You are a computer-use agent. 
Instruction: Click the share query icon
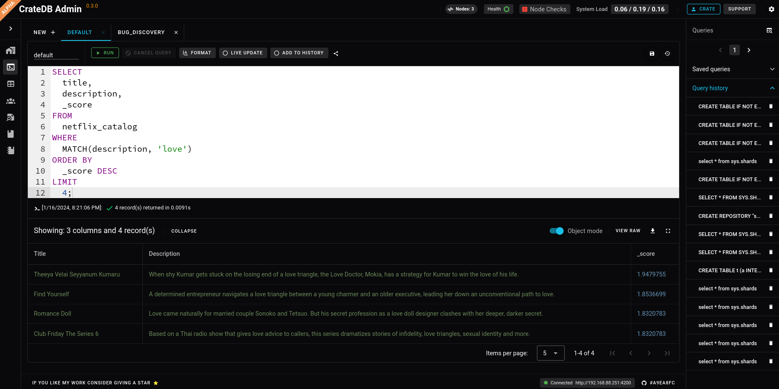[x=336, y=54]
